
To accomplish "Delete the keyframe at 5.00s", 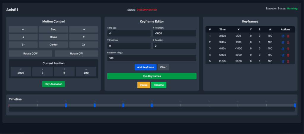I will pyautogui.click(x=288, y=55).
